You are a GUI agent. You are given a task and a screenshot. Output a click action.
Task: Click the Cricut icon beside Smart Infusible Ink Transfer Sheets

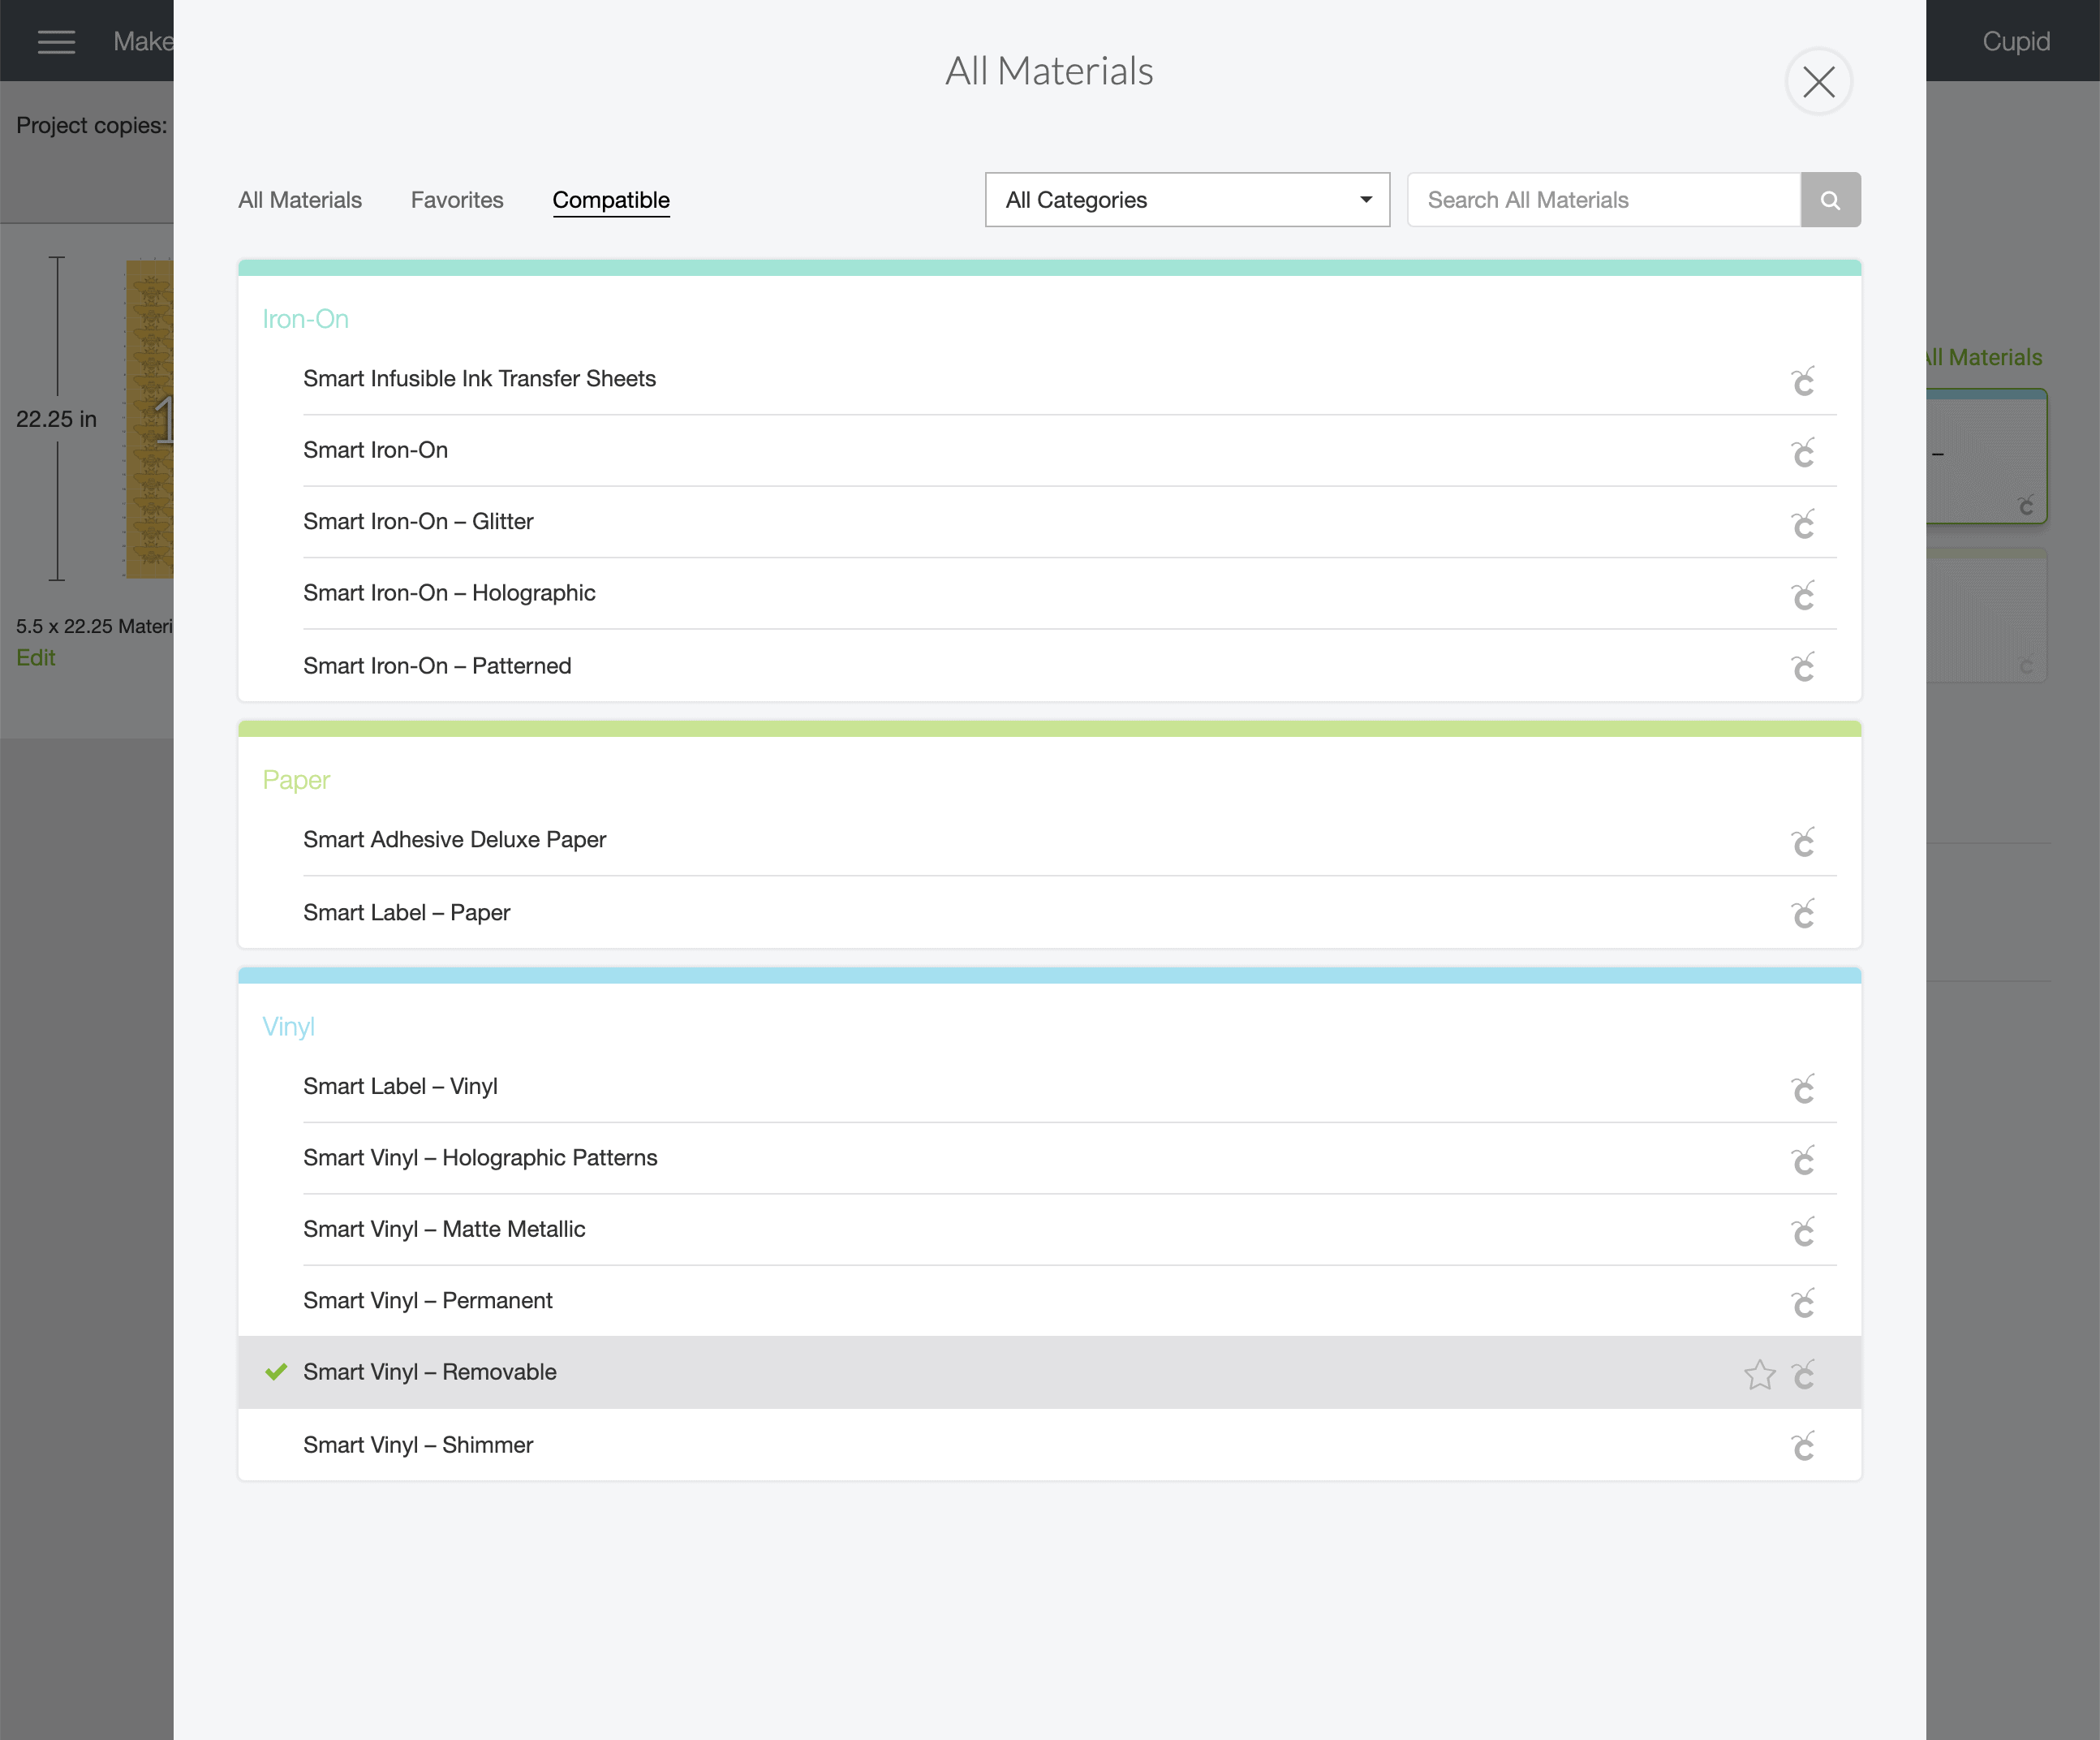click(x=1802, y=381)
